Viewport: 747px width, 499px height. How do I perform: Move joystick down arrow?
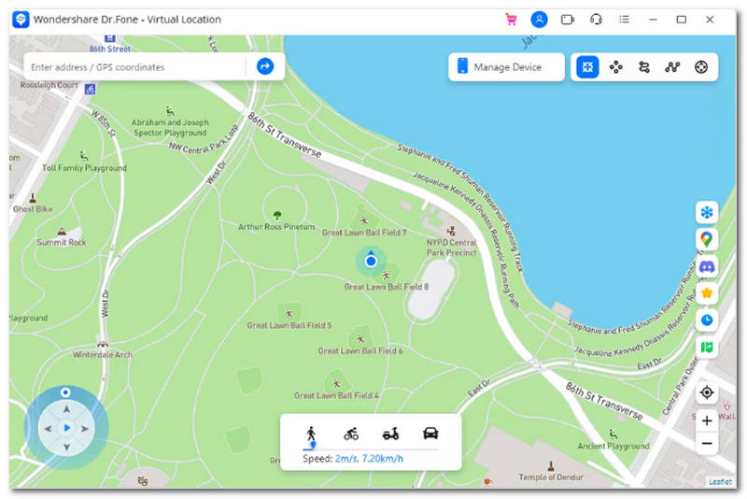tap(66, 448)
